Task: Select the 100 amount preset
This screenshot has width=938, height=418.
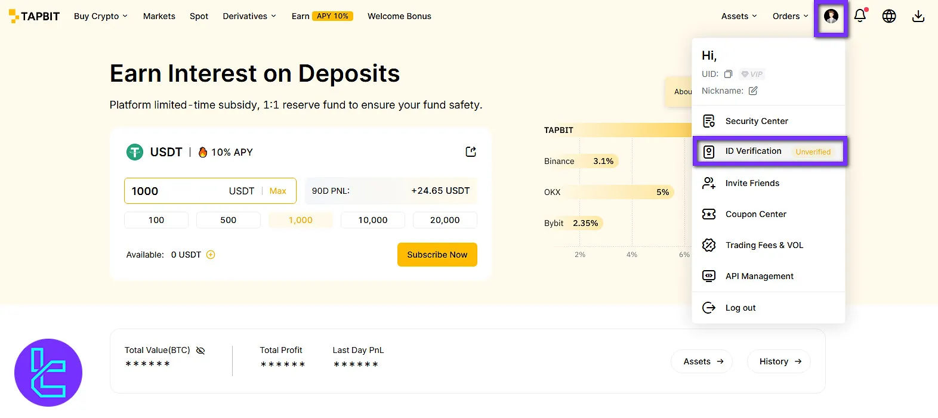Action: [156, 220]
